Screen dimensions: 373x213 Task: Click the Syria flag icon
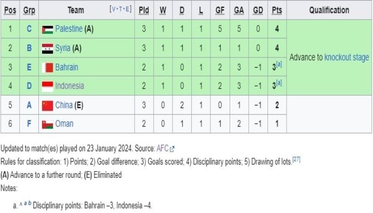pos(47,49)
